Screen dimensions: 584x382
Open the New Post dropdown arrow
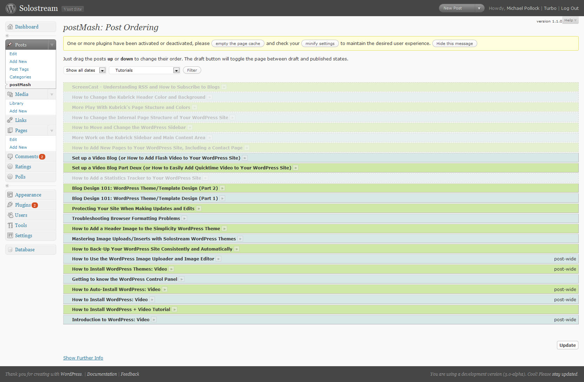(x=479, y=8)
